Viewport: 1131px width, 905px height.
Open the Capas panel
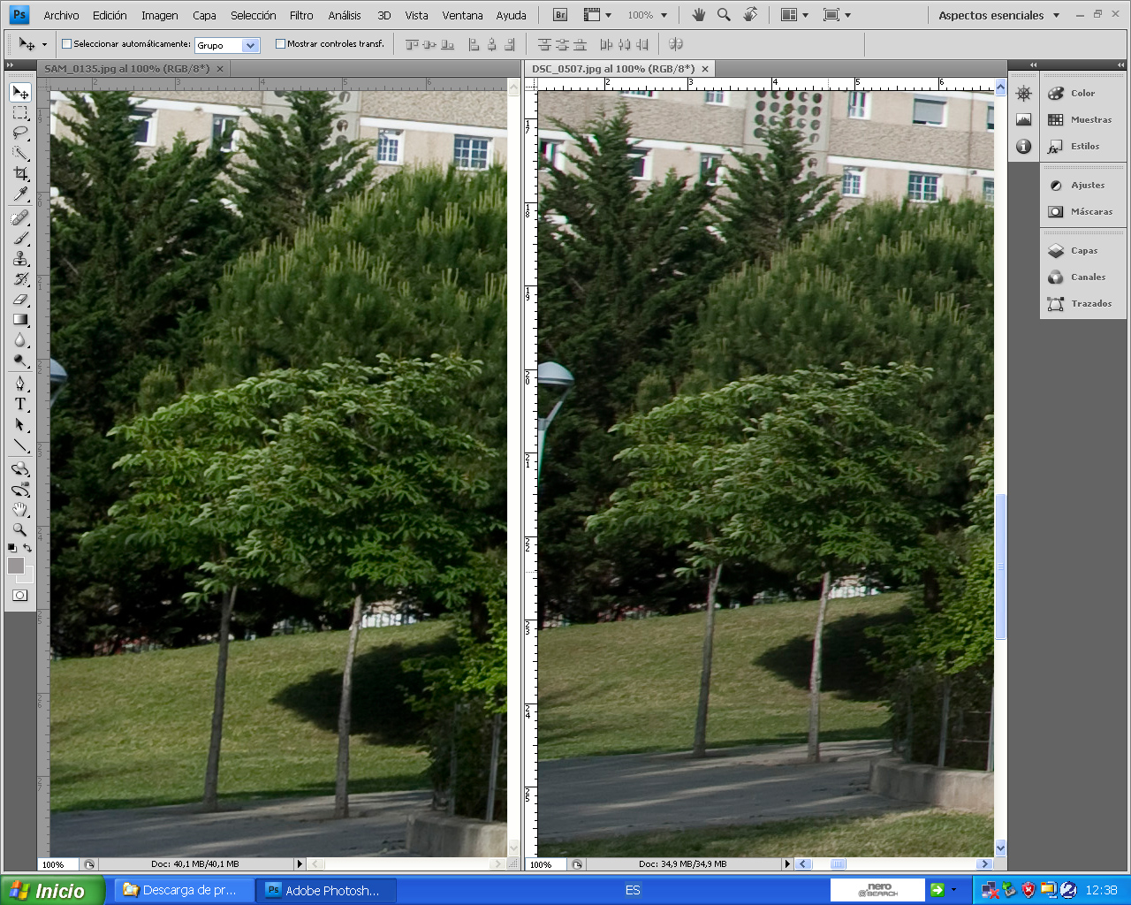coord(1083,251)
